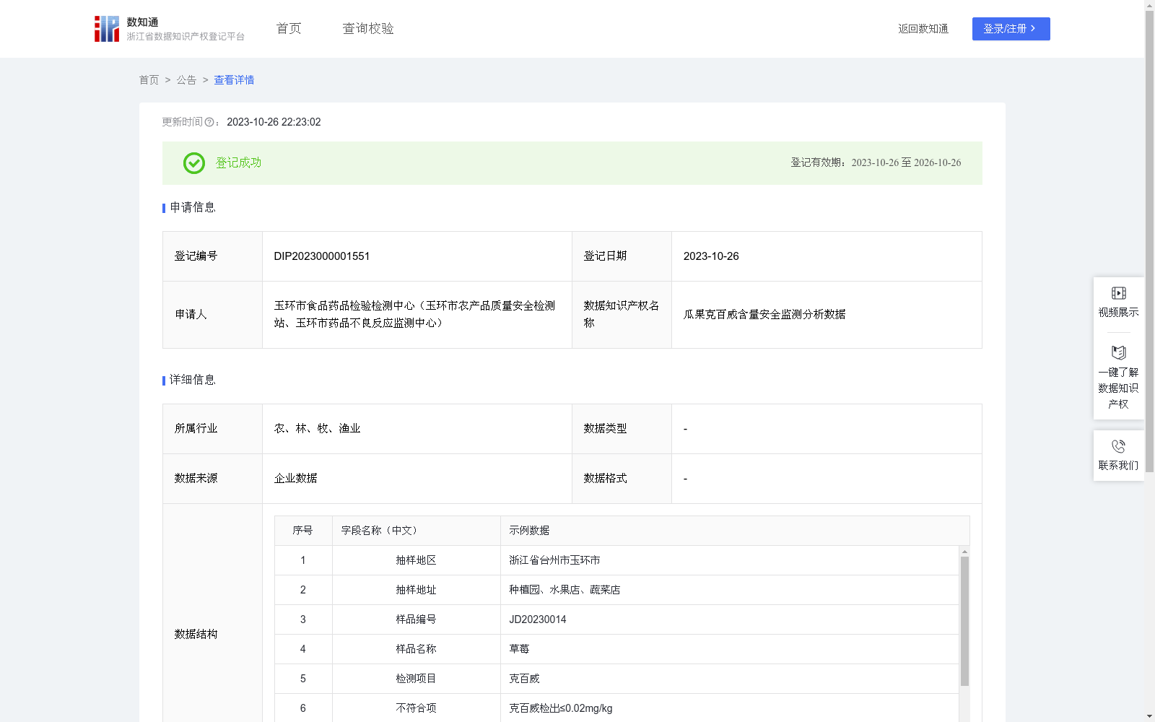This screenshot has width=1155, height=722.
Task: Open the 一键了解数据知识产权 guide icon
Action: coord(1119,352)
